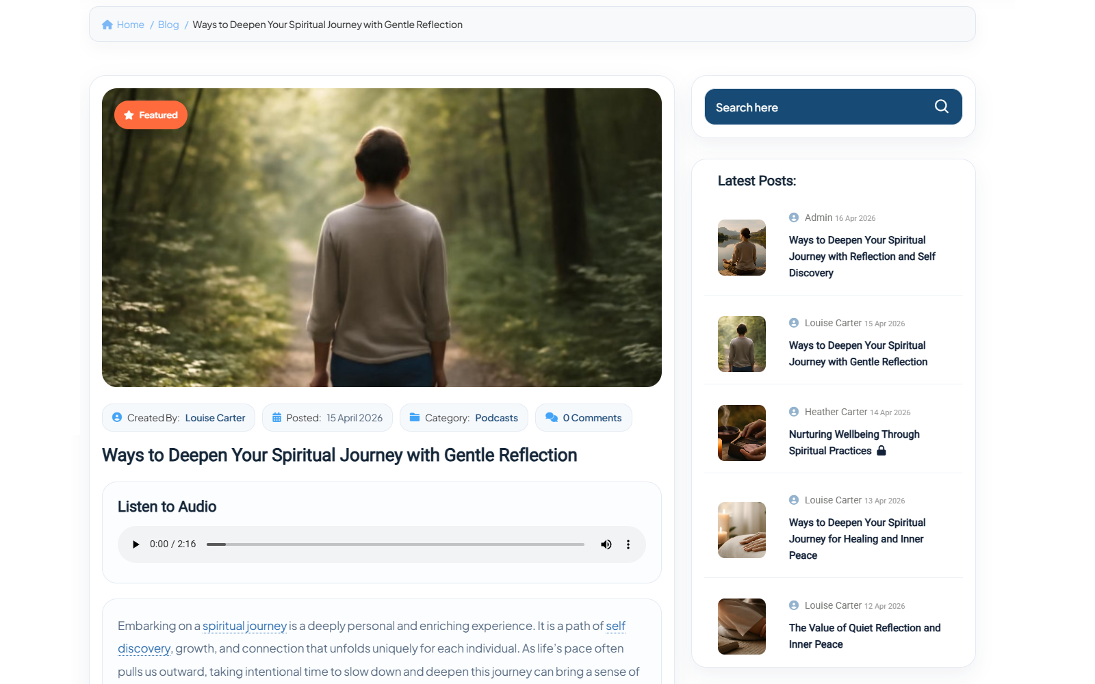
Task: Click the Search here input field
Action: [x=787, y=107]
